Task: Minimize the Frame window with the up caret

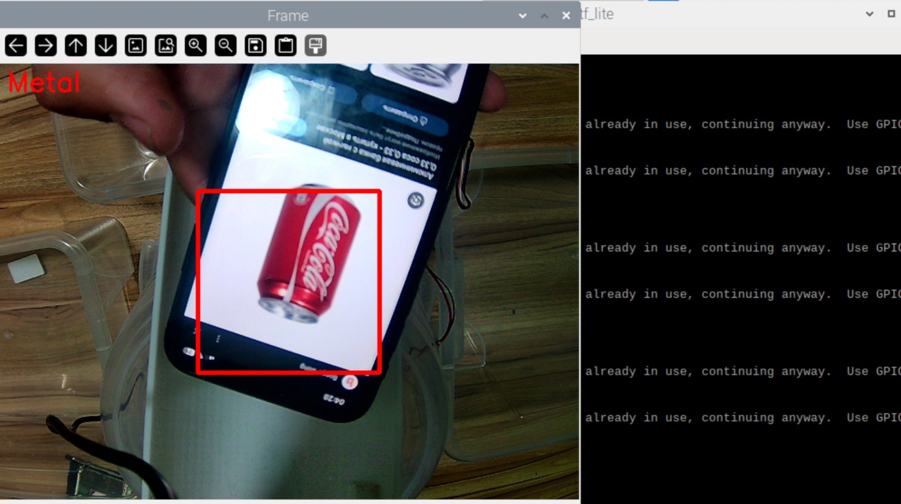Action: (544, 16)
